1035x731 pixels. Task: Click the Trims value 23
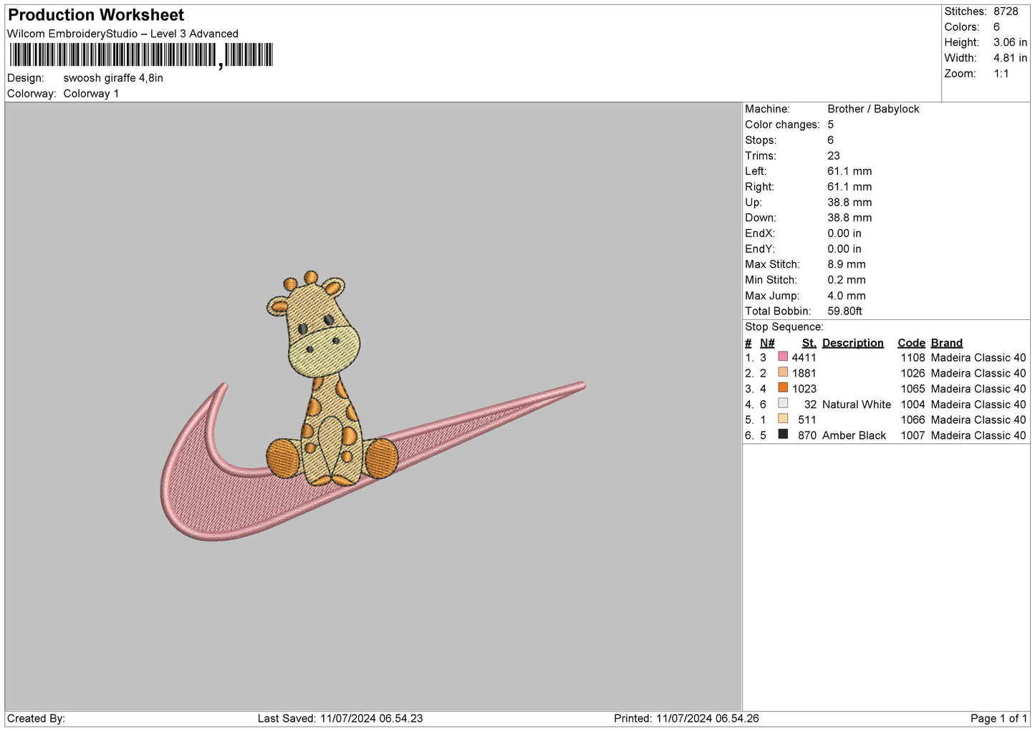click(x=833, y=155)
